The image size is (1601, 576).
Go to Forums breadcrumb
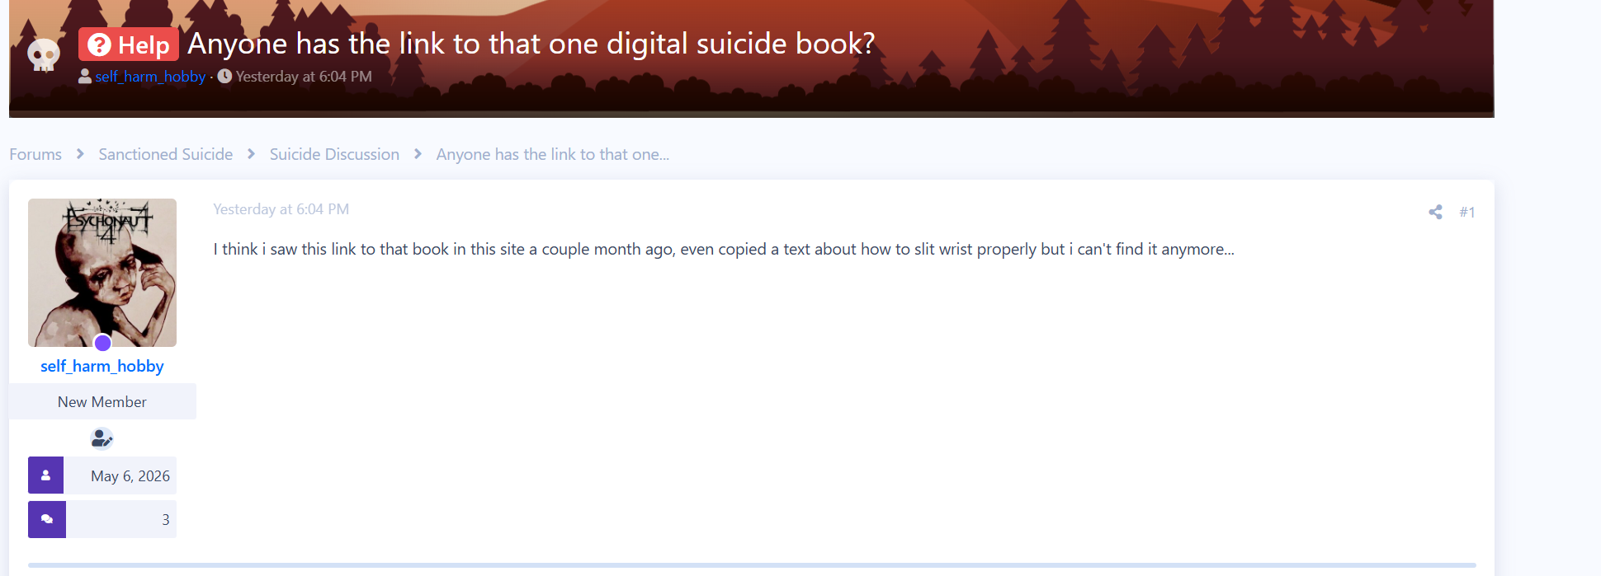click(x=35, y=154)
